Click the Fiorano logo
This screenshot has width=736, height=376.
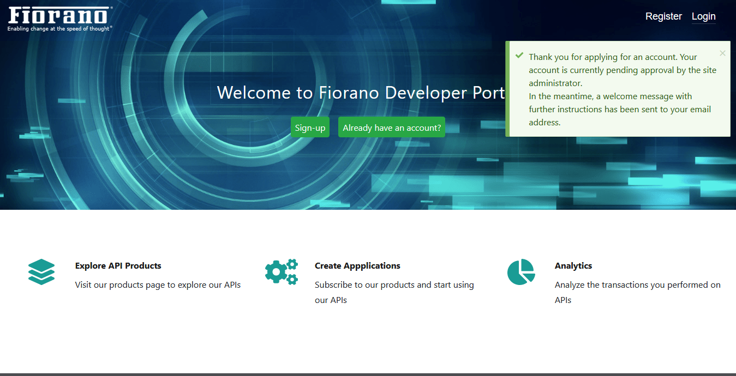(60, 19)
